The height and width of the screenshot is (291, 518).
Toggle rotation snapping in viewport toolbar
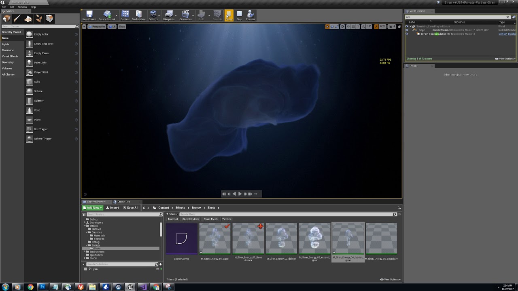[x=363, y=27]
